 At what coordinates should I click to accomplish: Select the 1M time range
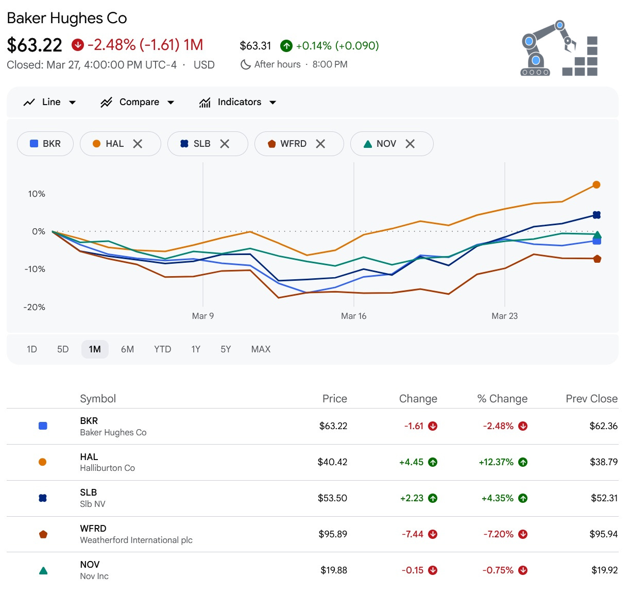pyautogui.click(x=95, y=349)
